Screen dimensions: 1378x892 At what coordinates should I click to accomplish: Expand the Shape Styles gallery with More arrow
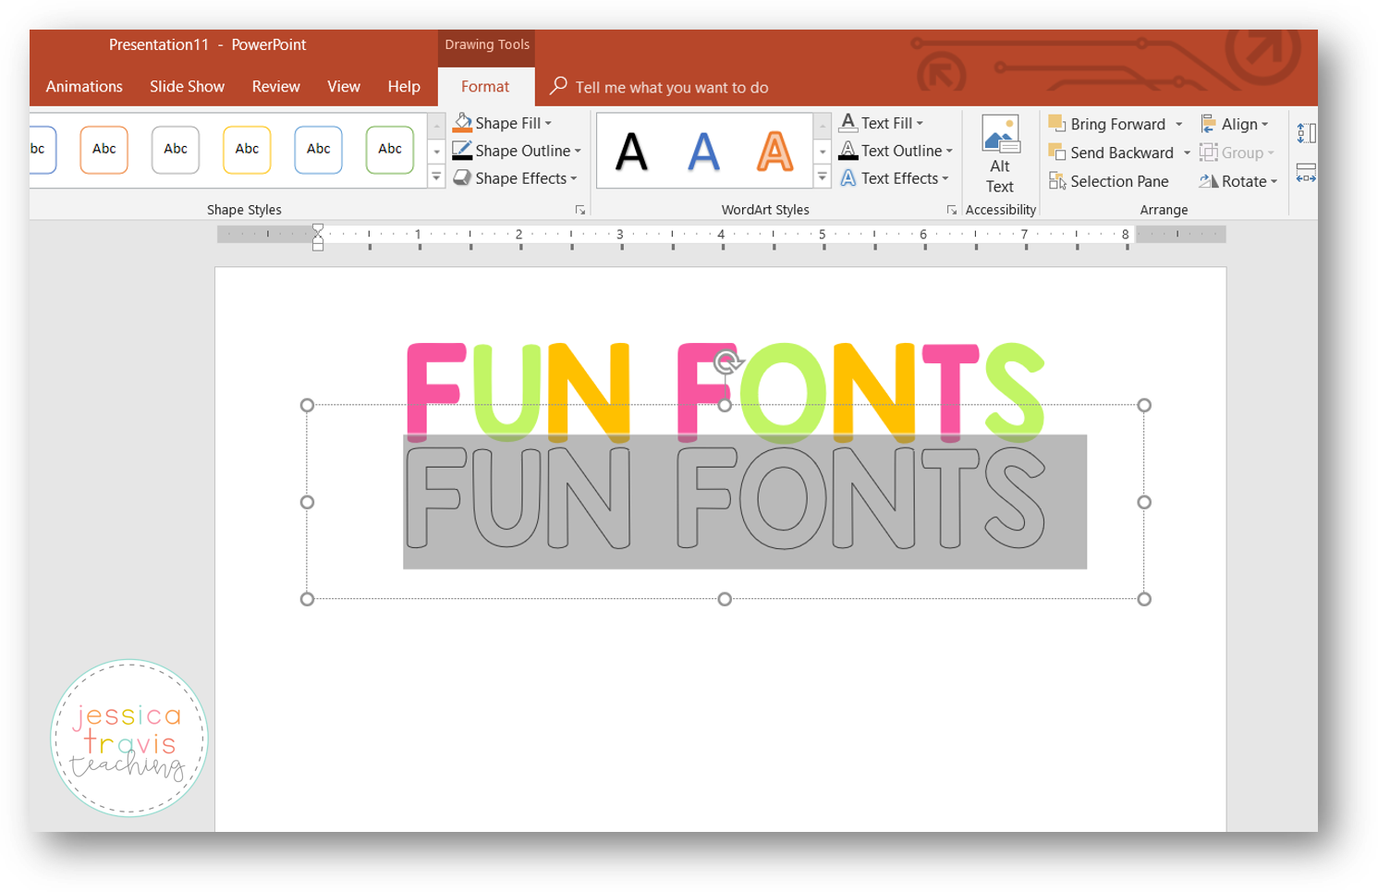(x=436, y=176)
